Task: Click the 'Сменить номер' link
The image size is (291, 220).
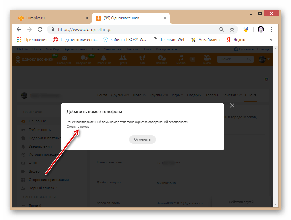Action: tap(78, 127)
